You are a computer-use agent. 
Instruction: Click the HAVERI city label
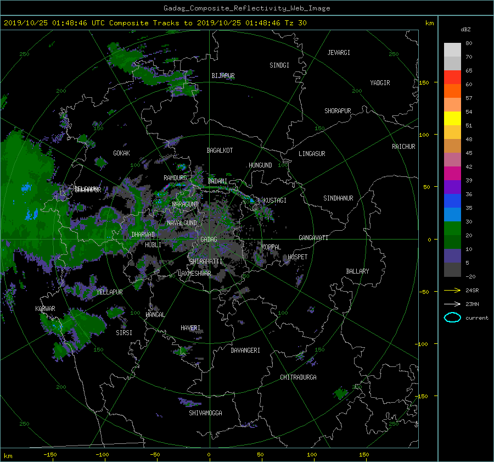click(x=190, y=328)
